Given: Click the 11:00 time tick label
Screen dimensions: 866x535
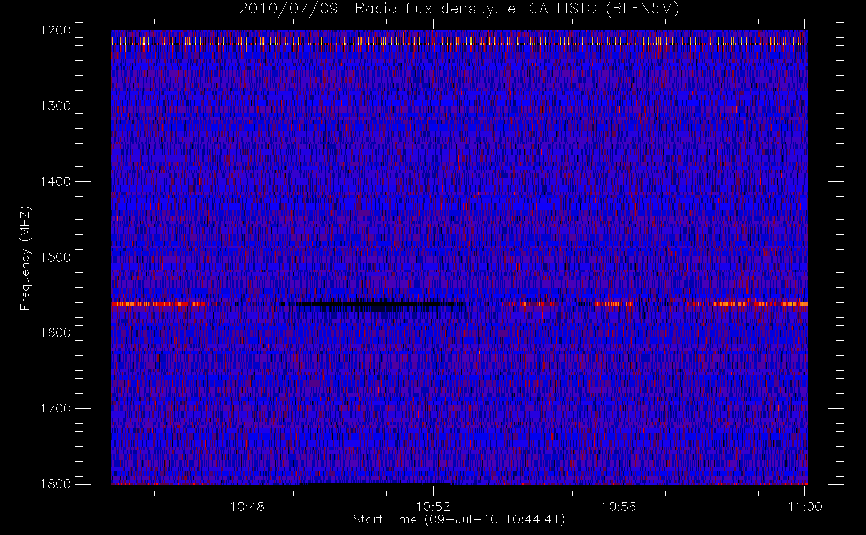Looking at the screenshot, I should pyautogui.click(x=805, y=507).
